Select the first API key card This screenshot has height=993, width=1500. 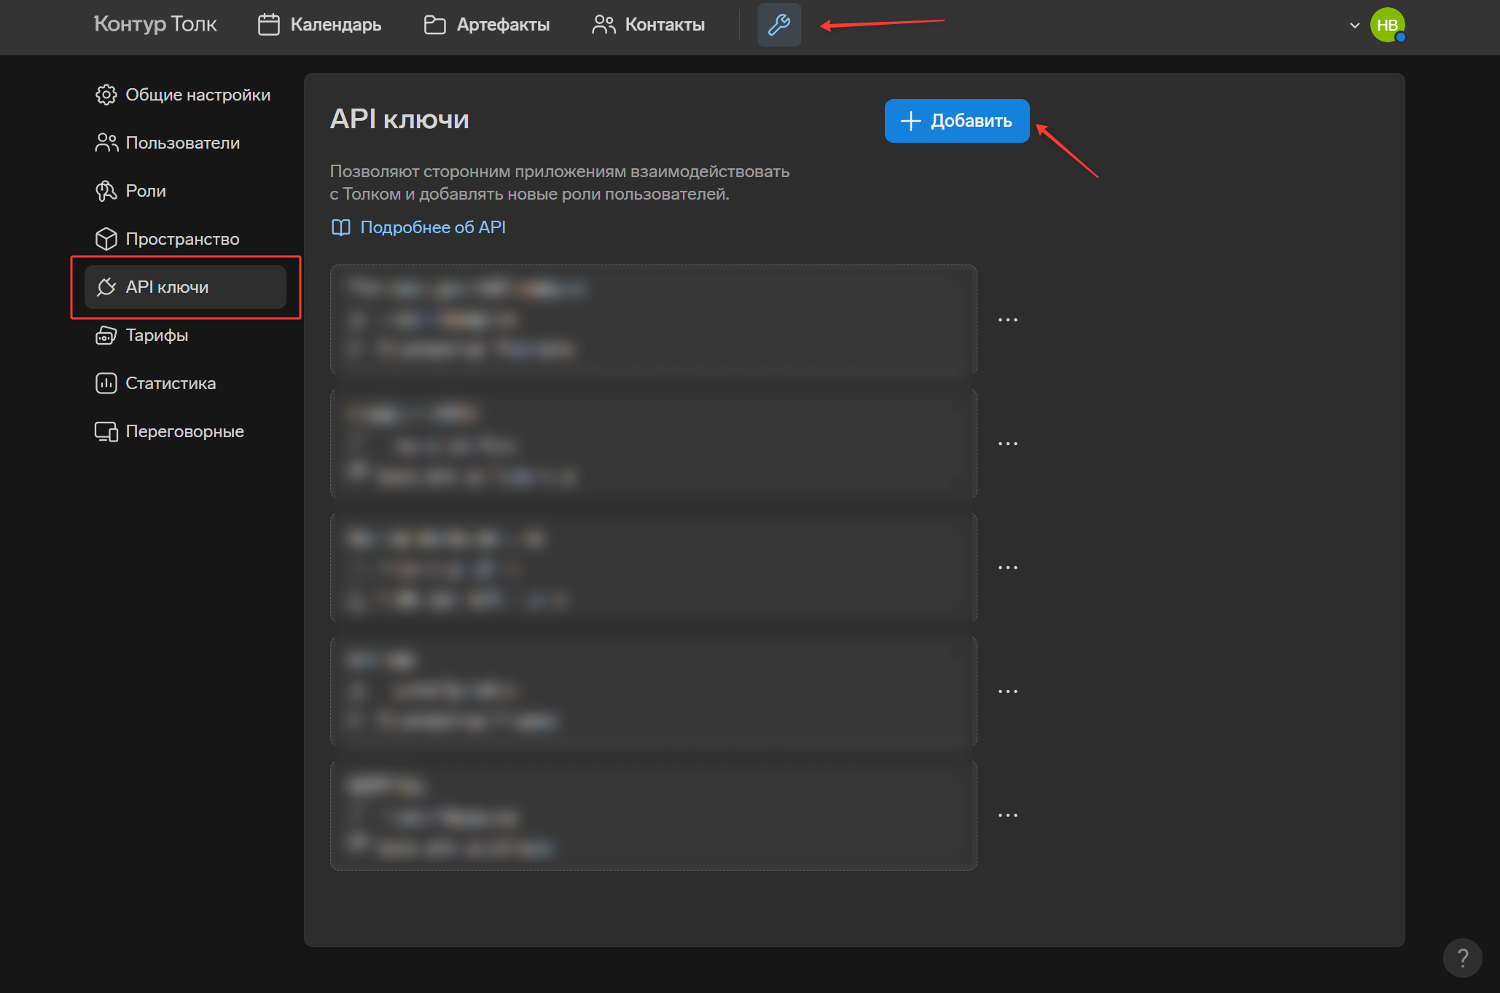pyautogui.click(x=653, y=320)
